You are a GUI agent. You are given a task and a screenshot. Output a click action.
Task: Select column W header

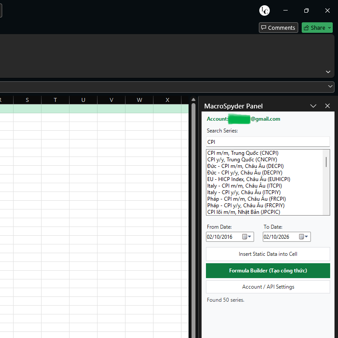coord(139,100)
